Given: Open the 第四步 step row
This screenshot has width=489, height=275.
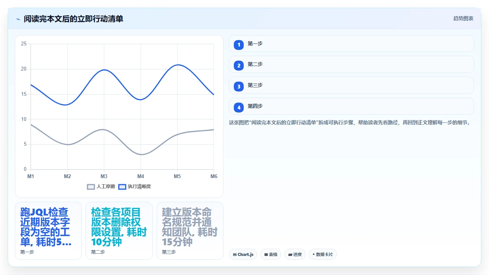Looking at the screenshot, I should (351, 106).
